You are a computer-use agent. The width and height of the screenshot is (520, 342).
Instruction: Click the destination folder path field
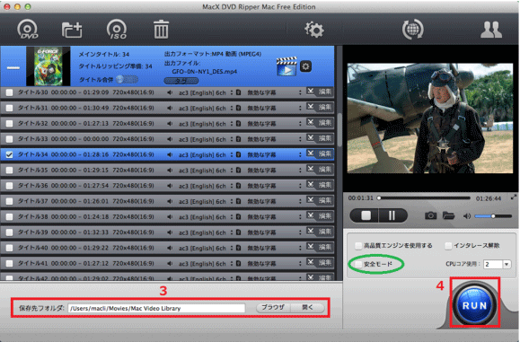coord(156,308)
